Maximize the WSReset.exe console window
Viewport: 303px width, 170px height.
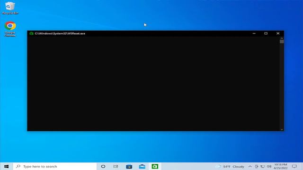[x=266, y=34]
